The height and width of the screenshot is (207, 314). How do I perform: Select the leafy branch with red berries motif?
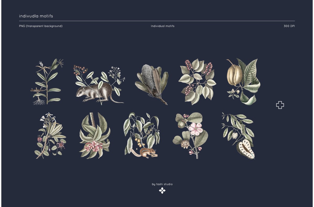[198, 82]
